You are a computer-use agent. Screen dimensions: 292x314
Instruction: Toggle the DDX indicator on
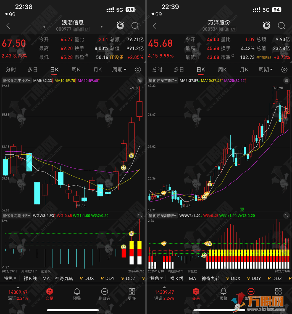[87, 278]
